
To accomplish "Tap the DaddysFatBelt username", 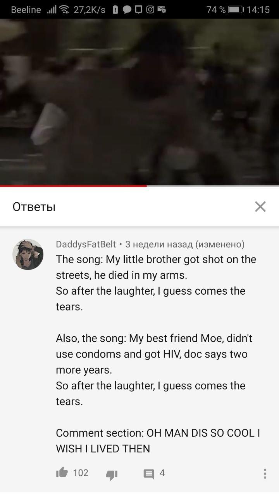I will click(86, 244).
